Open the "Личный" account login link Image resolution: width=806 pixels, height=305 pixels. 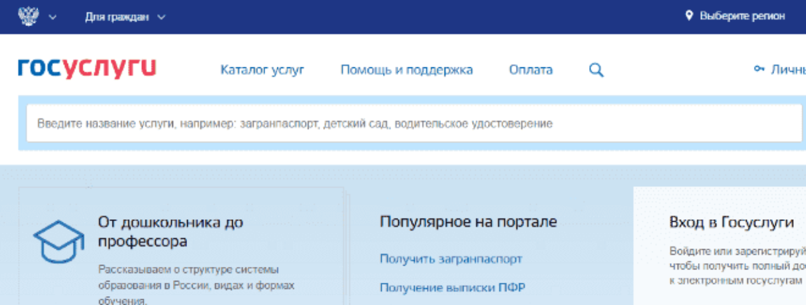tap(788, 70)
